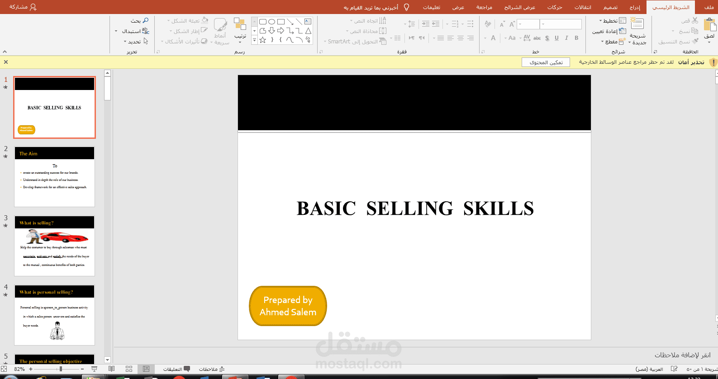This screenshot has width=718, height=379.
Task: Click the Notes (ملاحظات) status bar button
Action: [212, 369]
